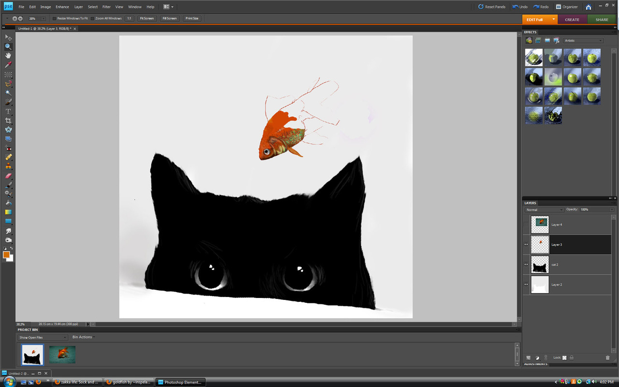Select the Zoom magnifier tool
Viewport: 619px width, 387px height.
(x=8, y=47)
